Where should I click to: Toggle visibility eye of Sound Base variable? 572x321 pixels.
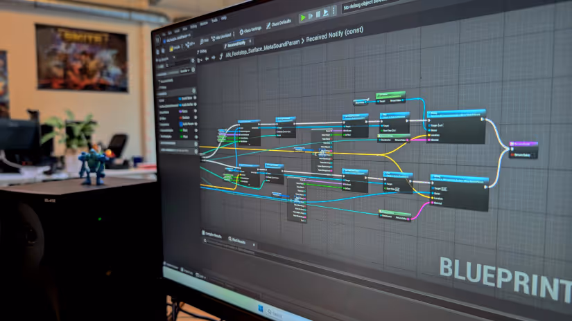click(195, 98)
